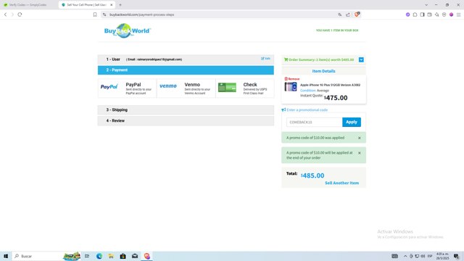Click the browser address bar URL
Screen dimensions: 464x261
142,14
